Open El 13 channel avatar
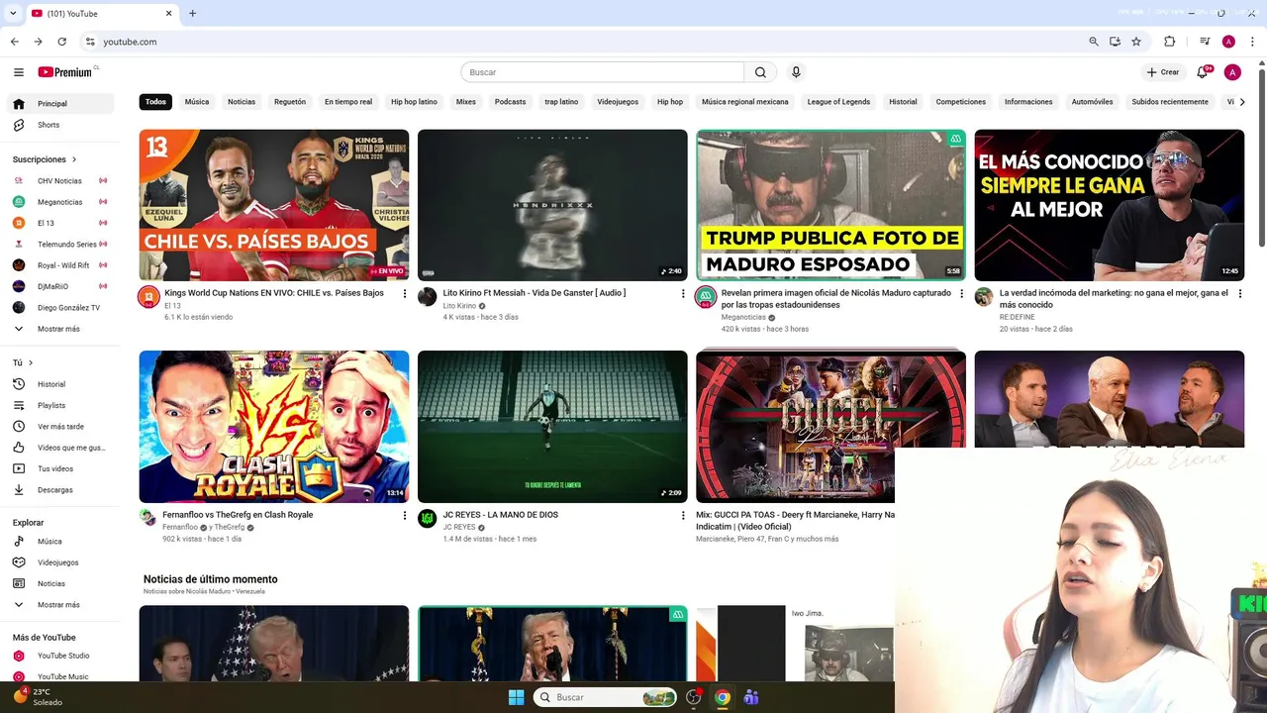The height and width of the screenshot is (713, 1267). (x=148, y=297)
